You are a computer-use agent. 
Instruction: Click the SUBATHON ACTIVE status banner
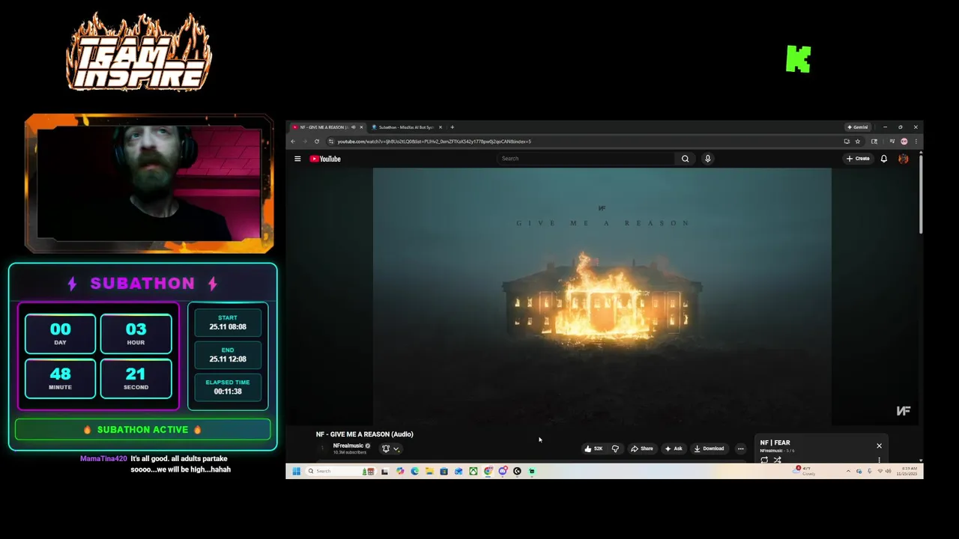(142, 430)
